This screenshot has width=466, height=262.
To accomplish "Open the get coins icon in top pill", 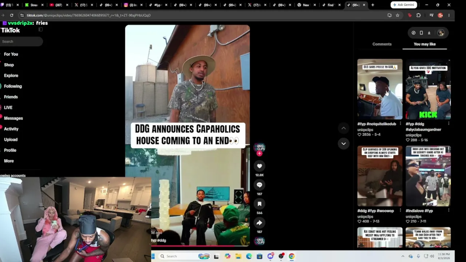I will point(414,33).
